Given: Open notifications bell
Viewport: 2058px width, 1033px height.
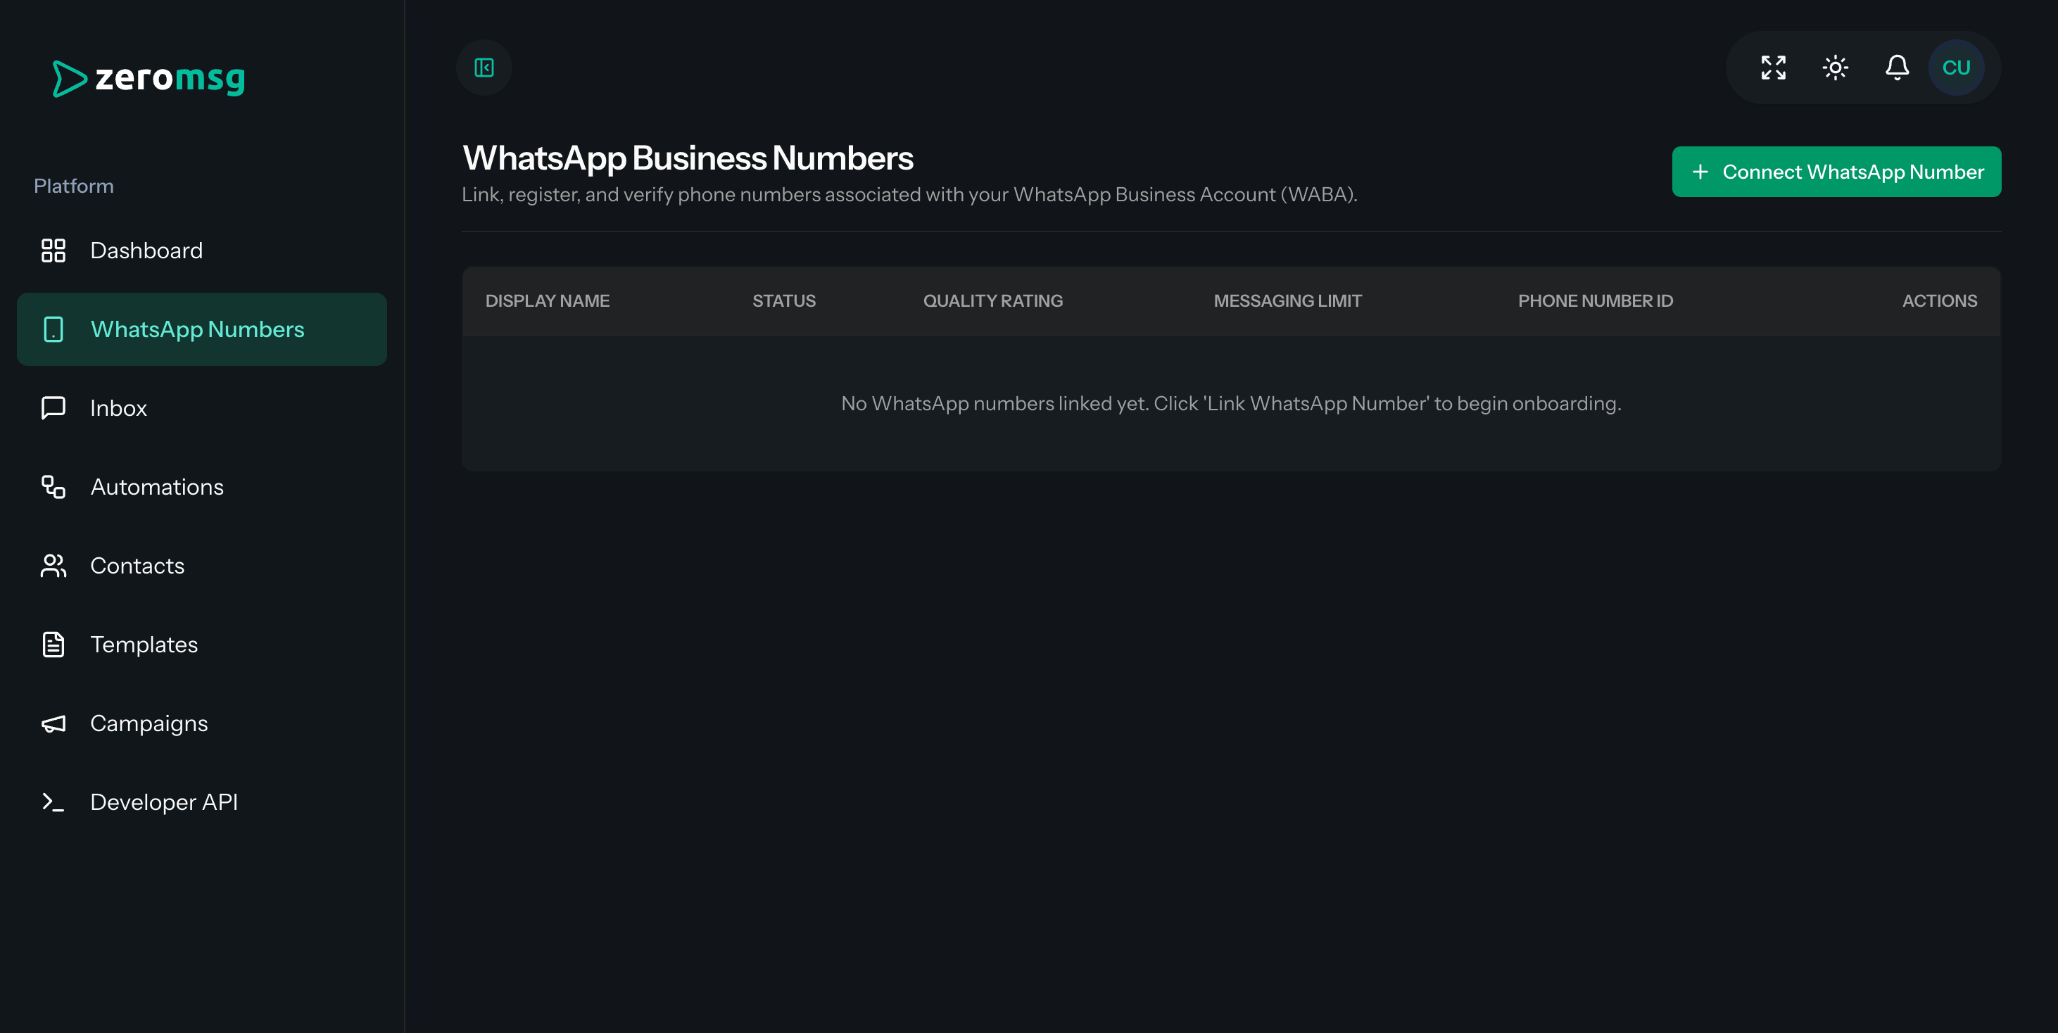Looking at the screenshot, I should 1898,68.
